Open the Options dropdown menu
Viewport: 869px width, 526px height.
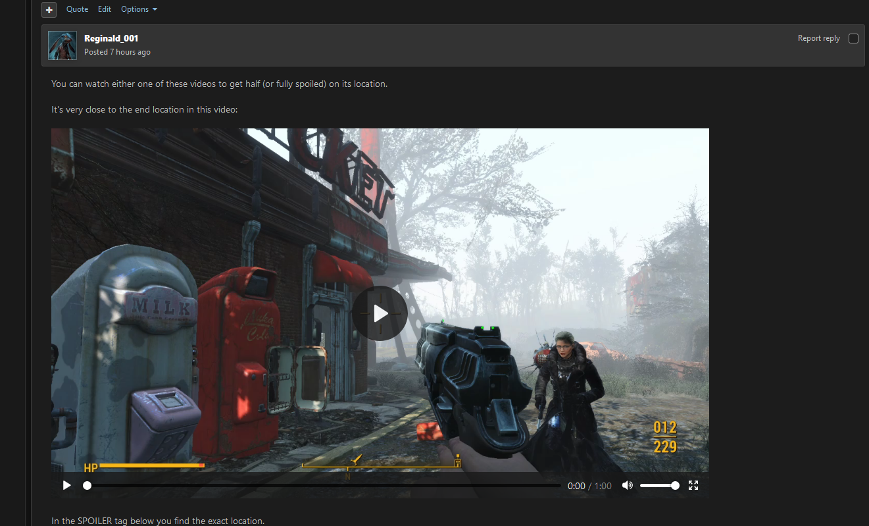click(x=139, y=9)
